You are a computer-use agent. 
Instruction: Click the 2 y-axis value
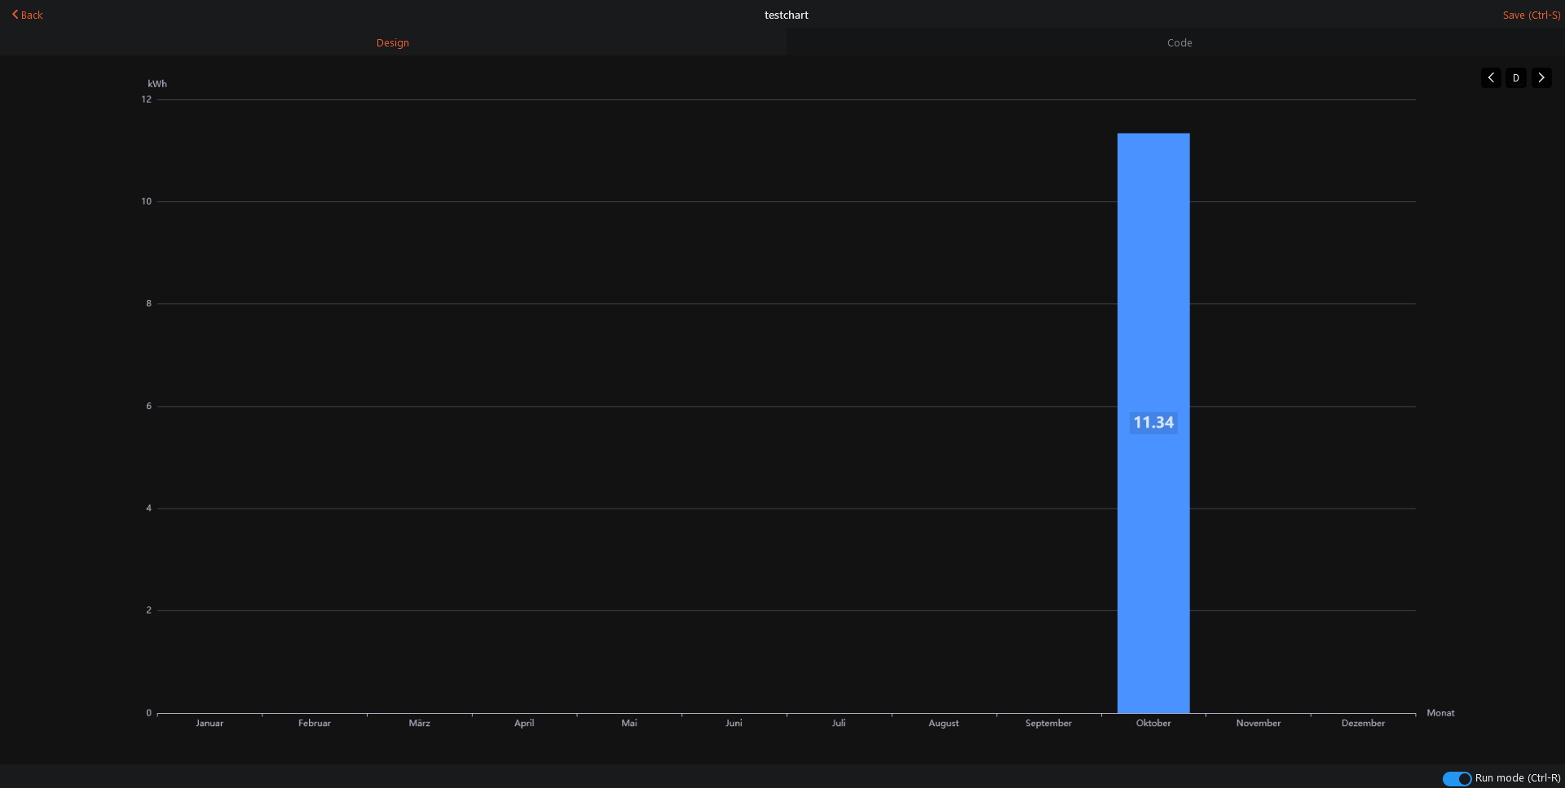tap(149, 610)
